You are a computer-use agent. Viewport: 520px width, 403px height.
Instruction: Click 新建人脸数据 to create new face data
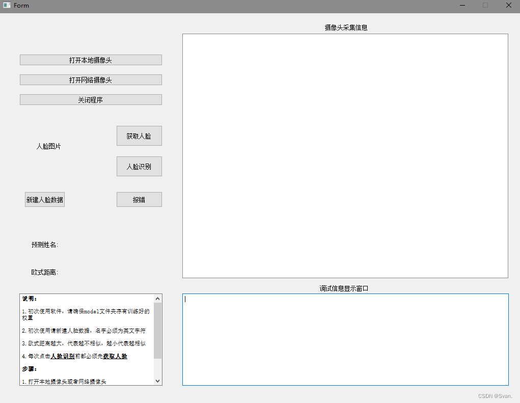(44, 199)
